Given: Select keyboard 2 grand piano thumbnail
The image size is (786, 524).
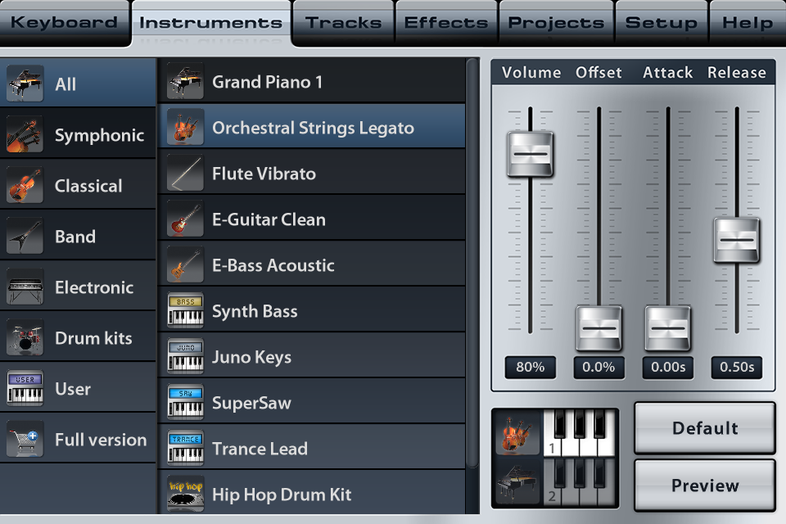Looking at the screenshot, I should (517, 482).
